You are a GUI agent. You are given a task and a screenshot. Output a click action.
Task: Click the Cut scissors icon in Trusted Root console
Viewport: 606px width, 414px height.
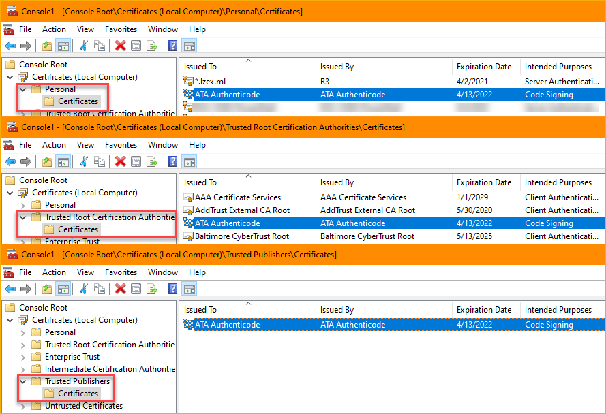[x=84, y=161]
